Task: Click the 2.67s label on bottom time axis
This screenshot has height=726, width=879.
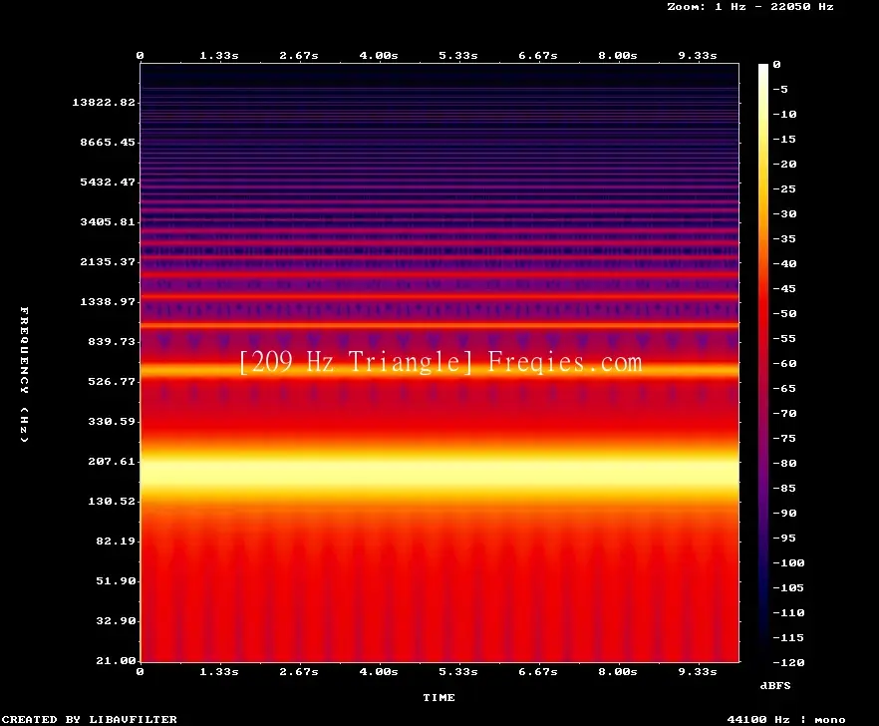Action: 299,671
